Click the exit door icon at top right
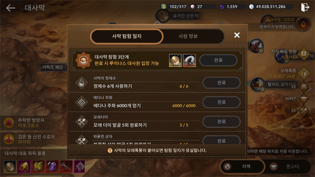 pyautogui.click(x=305, y=7)
